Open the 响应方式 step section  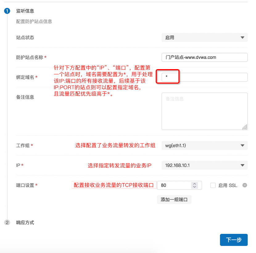pos(25,222)
